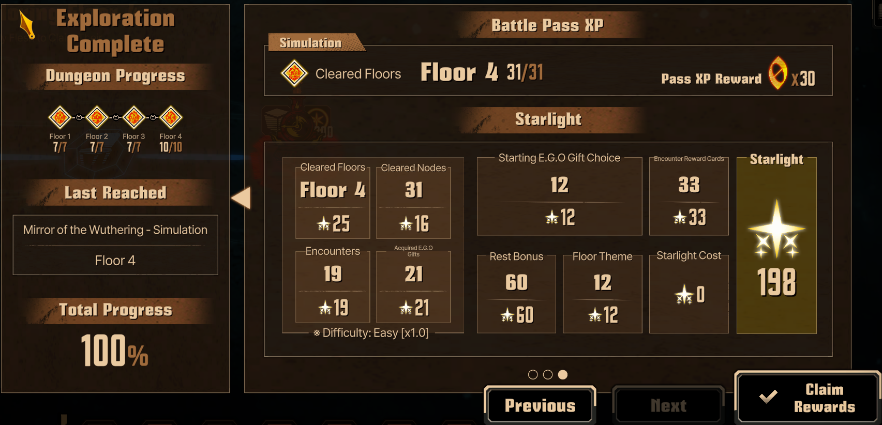Click the Floor 2 cleared diamond icon
The height and width of the screenshot is (425, 882).
pos(97,117)
